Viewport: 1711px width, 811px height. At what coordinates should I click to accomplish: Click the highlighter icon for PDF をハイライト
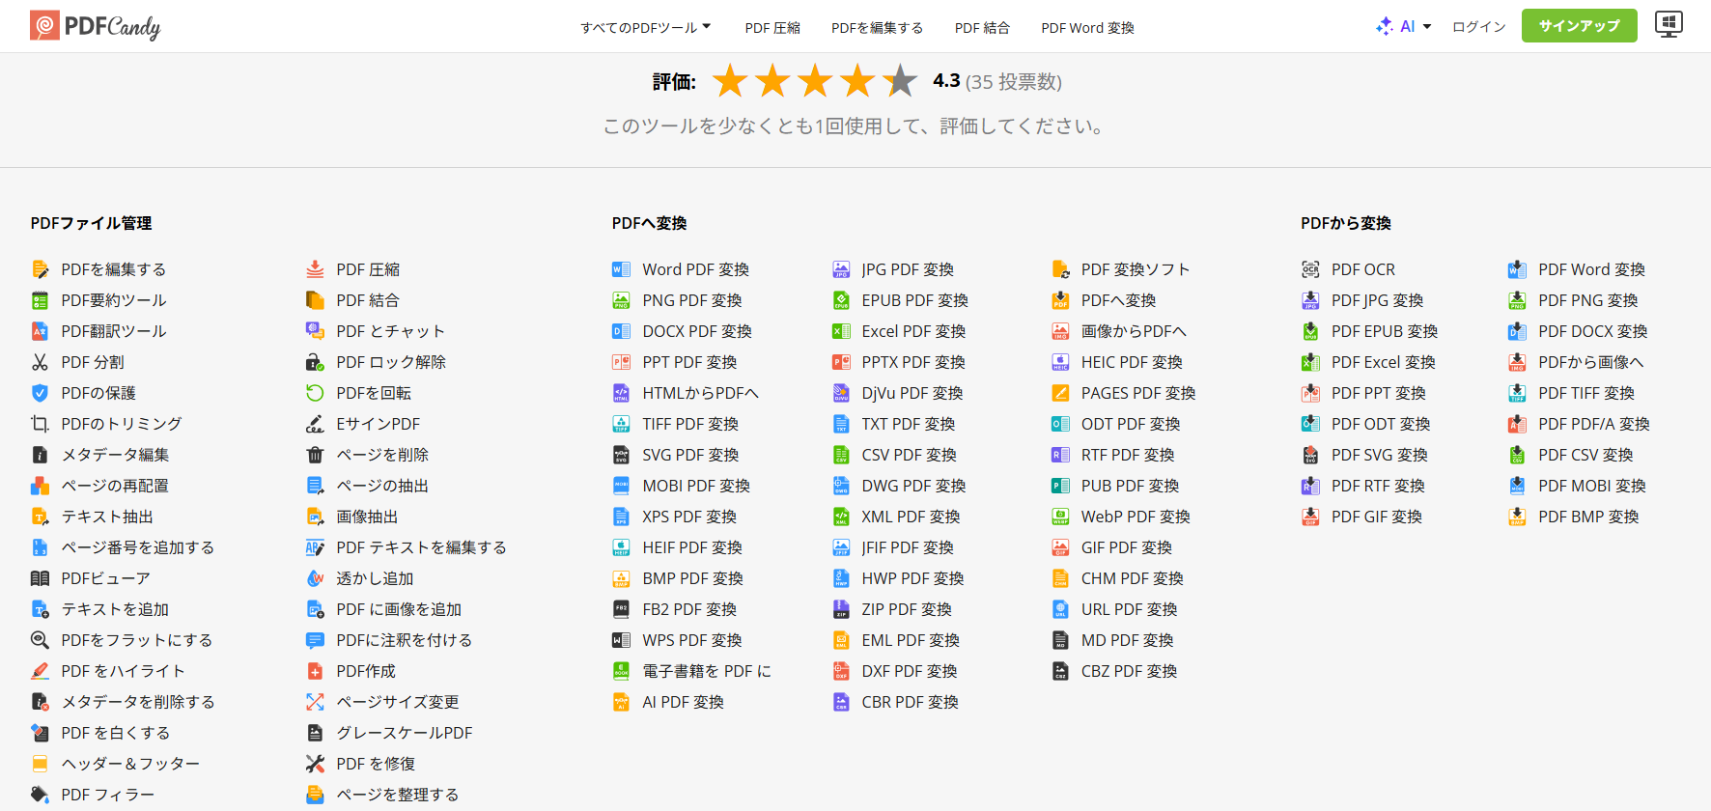(40, 671)
